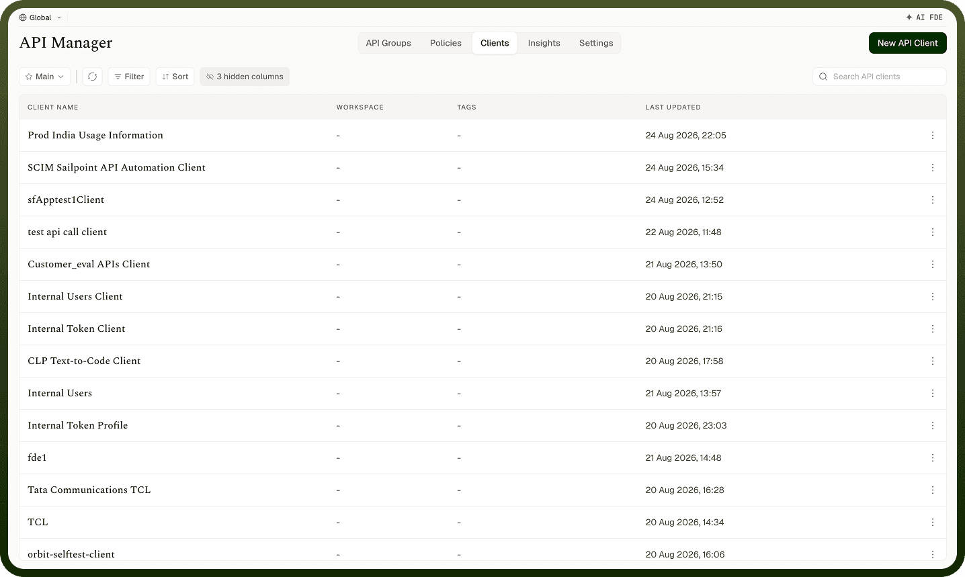Click the refresh icon in the toolbar
Screen dimensions: 965x577
point(93,77)
